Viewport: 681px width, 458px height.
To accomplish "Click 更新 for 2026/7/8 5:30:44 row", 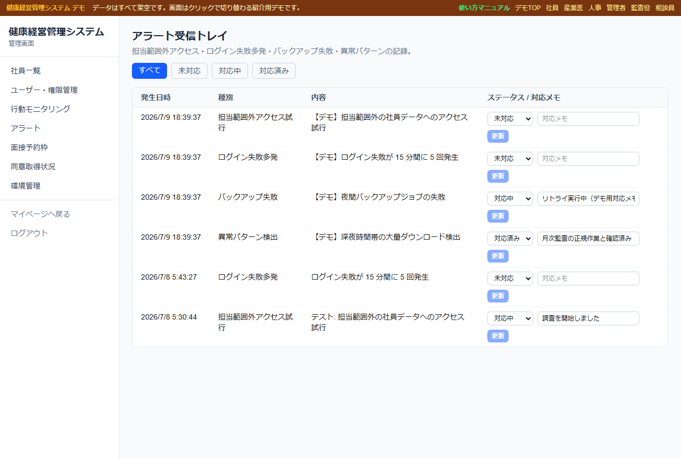I will click(498, 336).
